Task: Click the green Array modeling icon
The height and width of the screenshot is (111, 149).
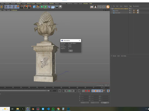Action: [x=45, y=7]
